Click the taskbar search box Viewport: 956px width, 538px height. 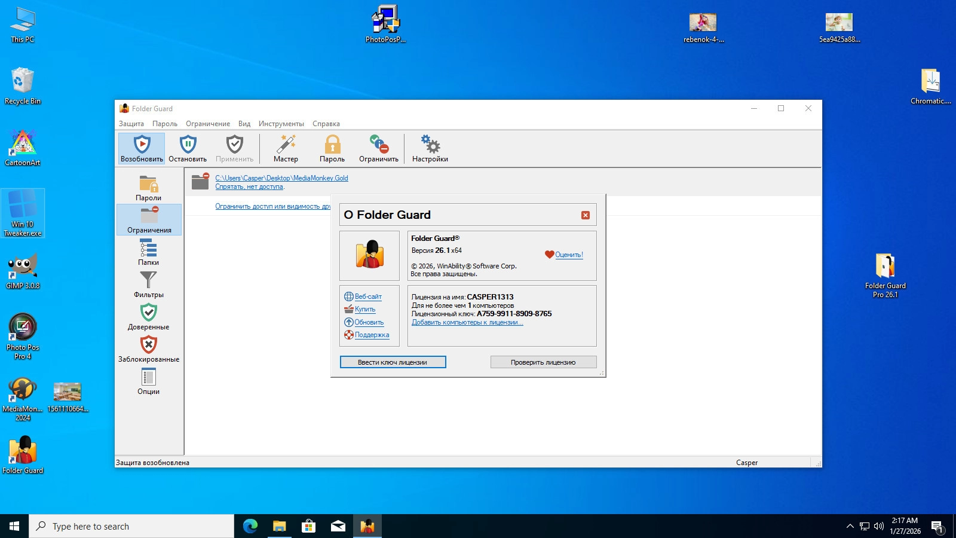pyautogui.click(x=131, y=526)
